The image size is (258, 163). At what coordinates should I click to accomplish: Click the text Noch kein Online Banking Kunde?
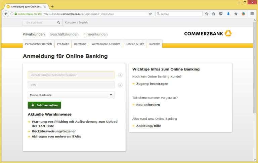[x=157, y=76]
